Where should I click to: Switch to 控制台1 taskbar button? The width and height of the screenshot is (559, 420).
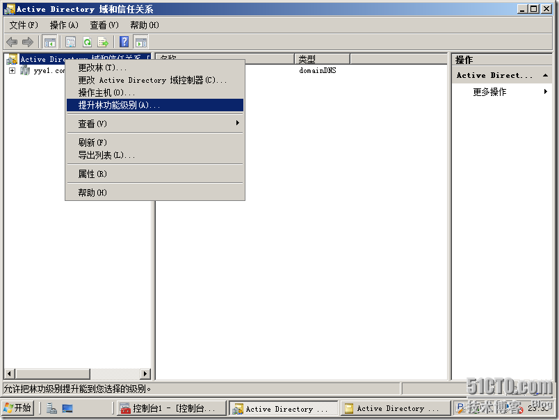click(172, 408)
